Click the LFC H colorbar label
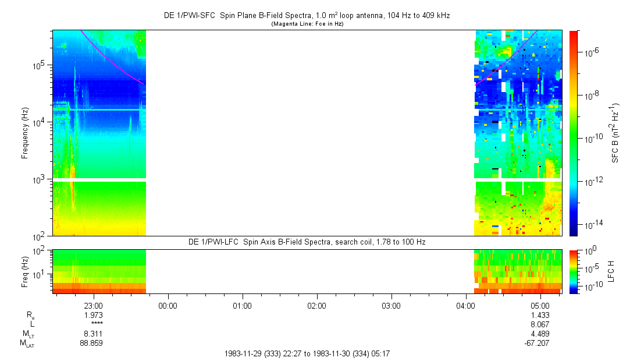The image size is (630, 361). (611, 271)
